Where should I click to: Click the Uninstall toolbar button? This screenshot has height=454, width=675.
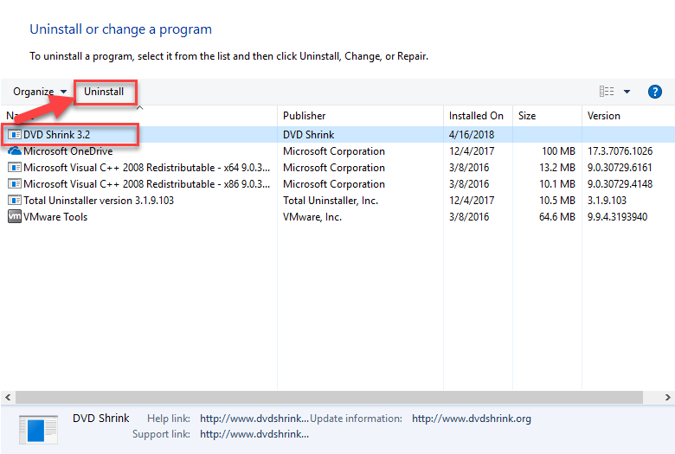click(x=104, y=92)
